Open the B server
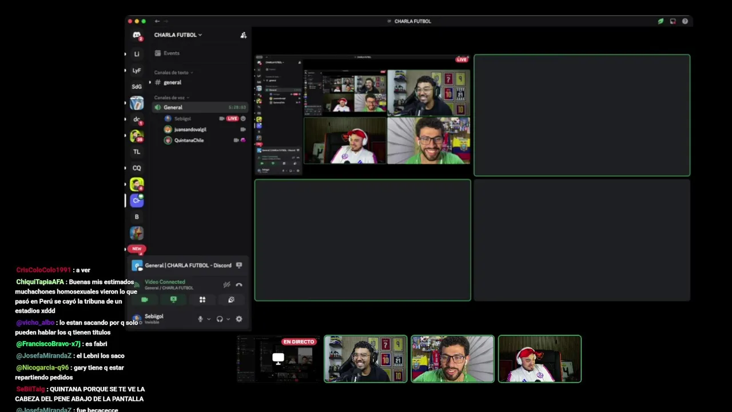The image size is (732, 412). (137, 217)
